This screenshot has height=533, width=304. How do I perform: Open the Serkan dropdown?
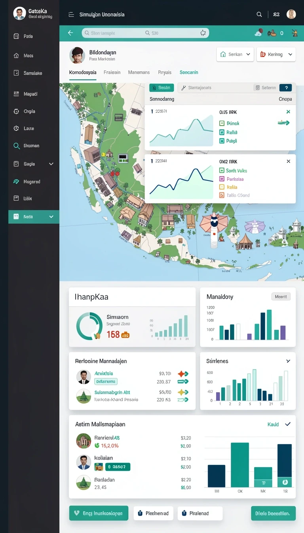click(235, 54)
